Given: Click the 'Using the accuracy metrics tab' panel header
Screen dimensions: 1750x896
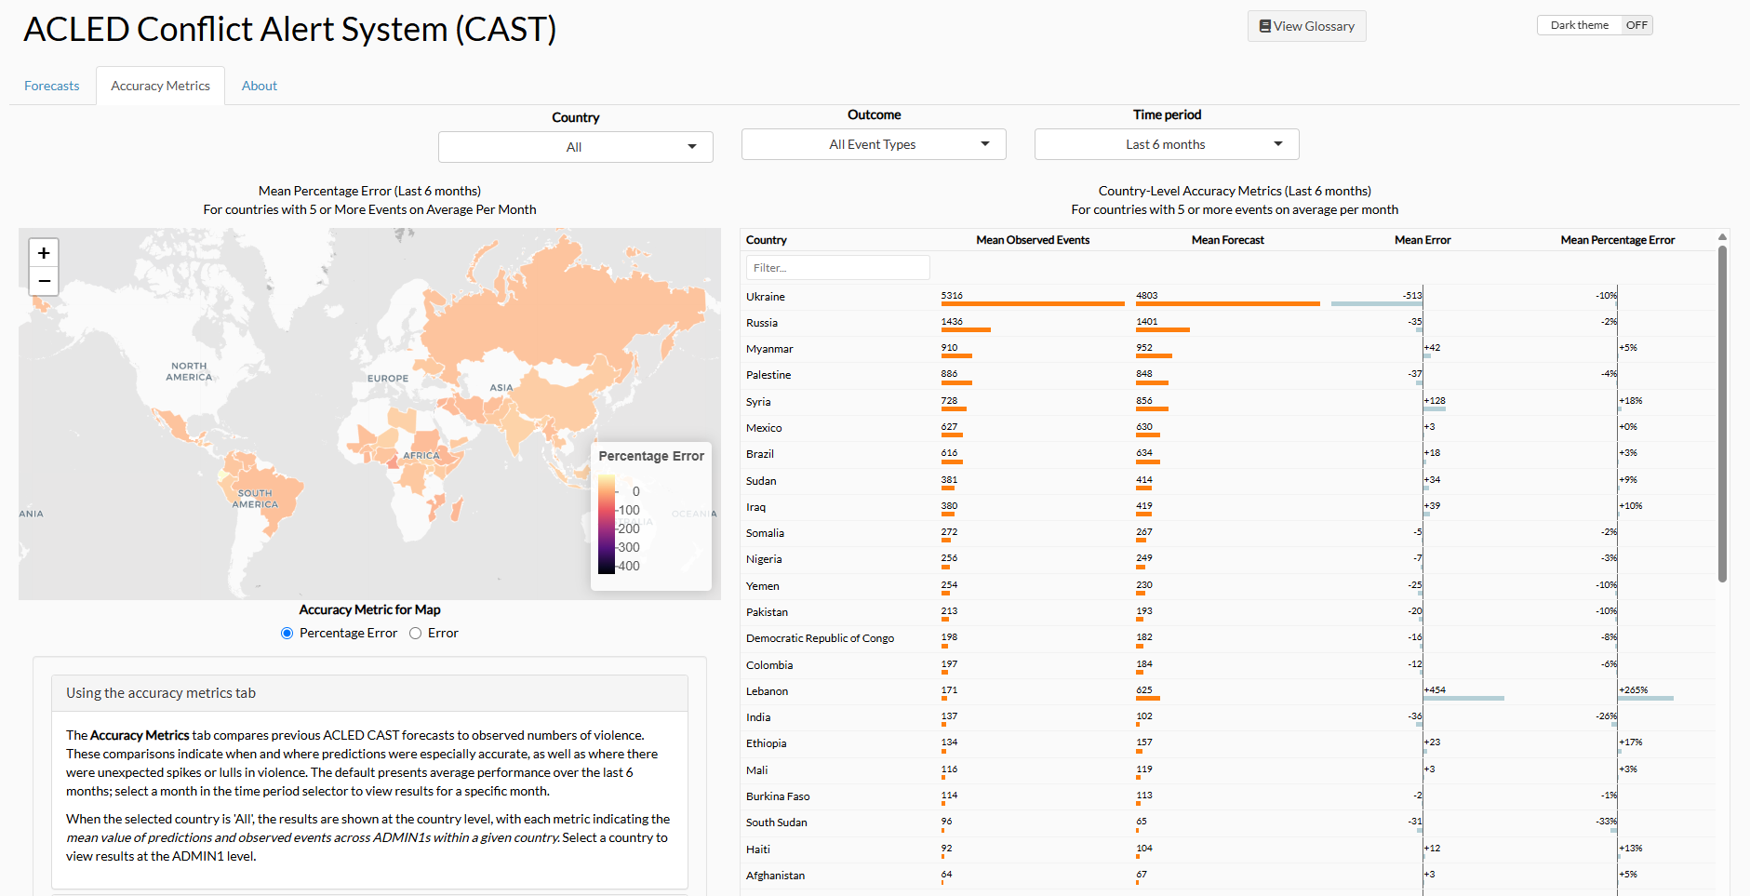Looking at the screenshot, I should tap(369, 693).
